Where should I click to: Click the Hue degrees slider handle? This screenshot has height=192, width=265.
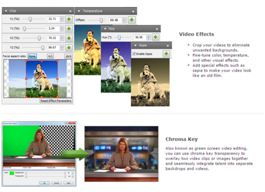coord(119,37)
